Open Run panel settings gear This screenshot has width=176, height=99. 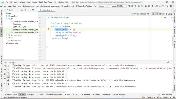168,62
